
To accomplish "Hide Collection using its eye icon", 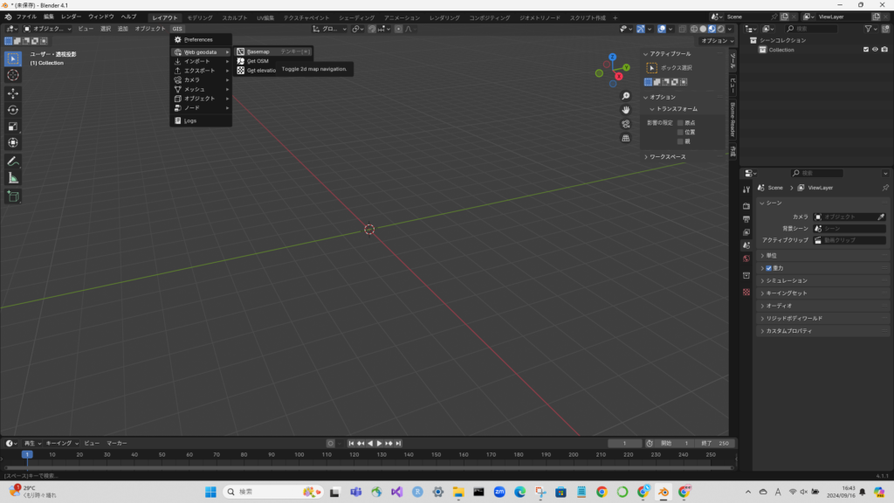I will [875, 50].
